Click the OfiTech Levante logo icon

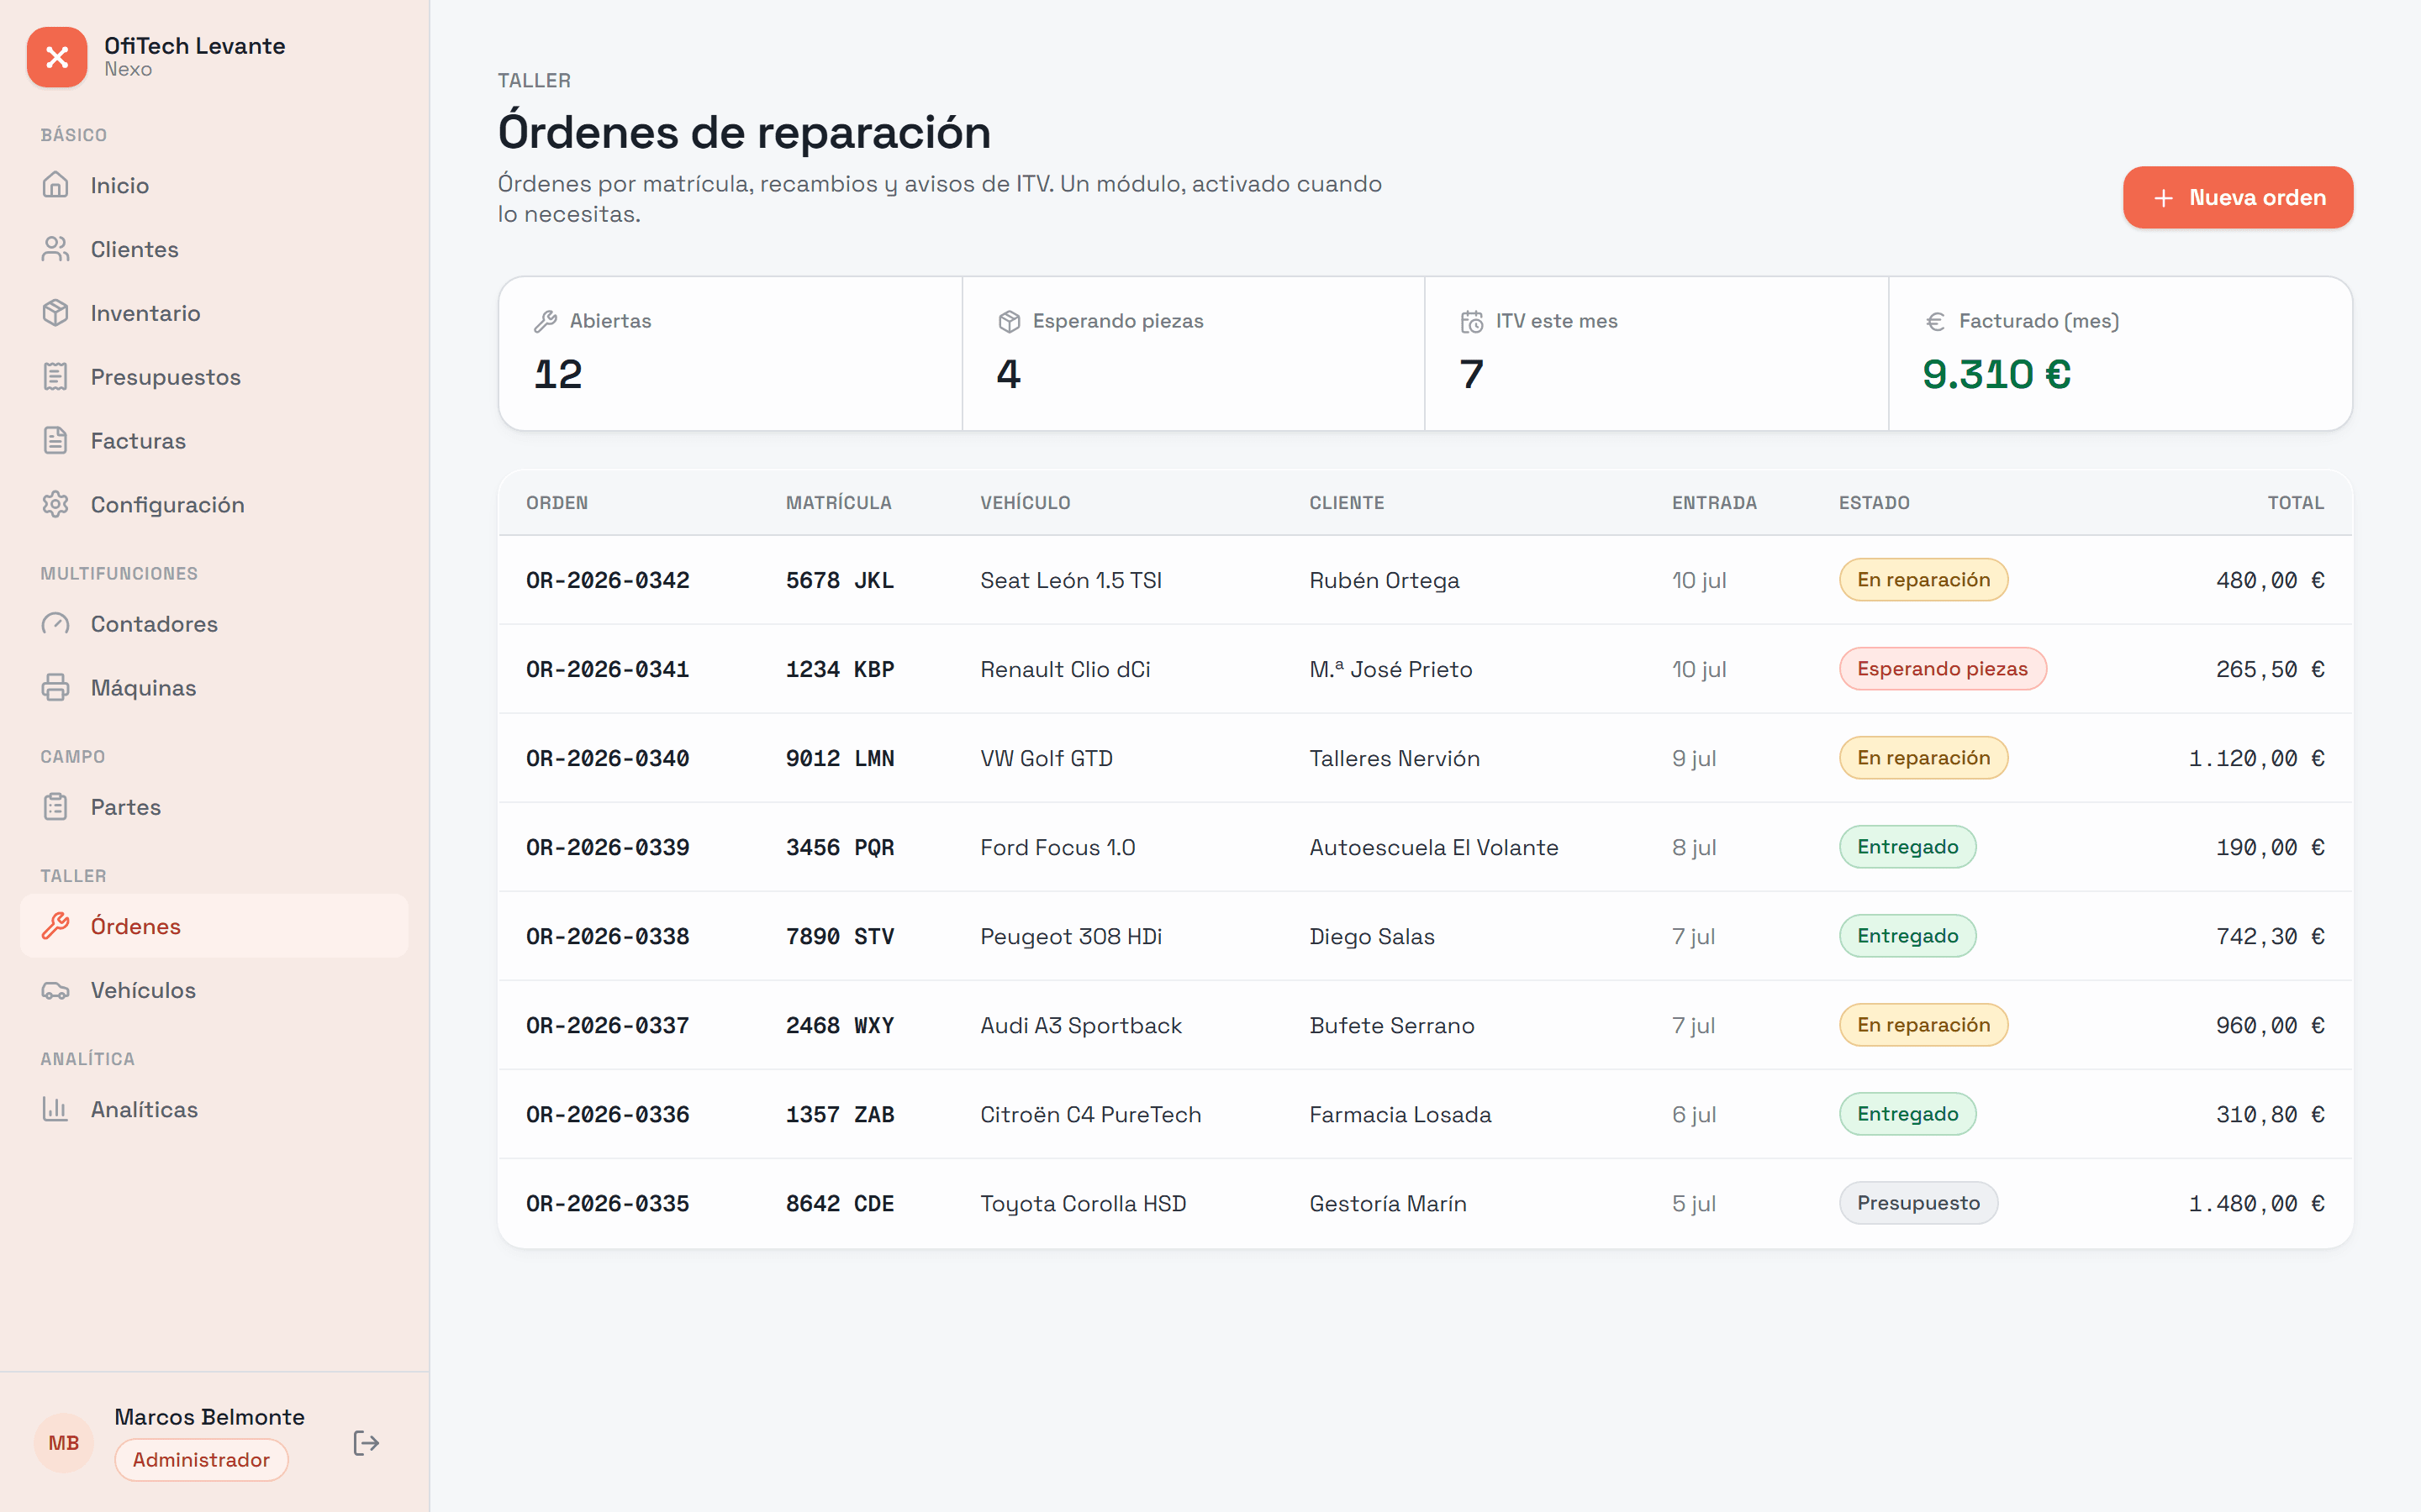coord(57,57)
